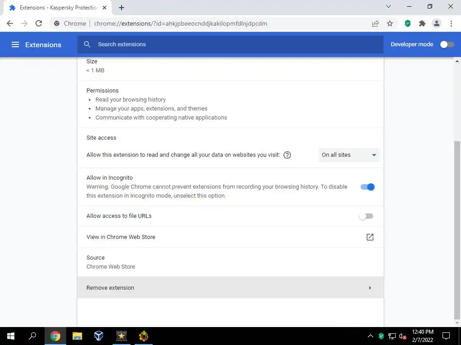Viewport: 461px width, 345px height.
Task: Click the Kaspersky shield tray icon
Action: (381, 336)
